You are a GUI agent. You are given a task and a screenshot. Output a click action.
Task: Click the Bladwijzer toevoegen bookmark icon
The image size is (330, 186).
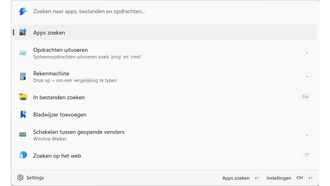click(23, 115)
